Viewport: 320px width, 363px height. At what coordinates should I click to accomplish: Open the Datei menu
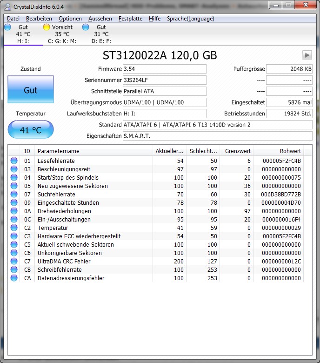click(x=13, y=19)
